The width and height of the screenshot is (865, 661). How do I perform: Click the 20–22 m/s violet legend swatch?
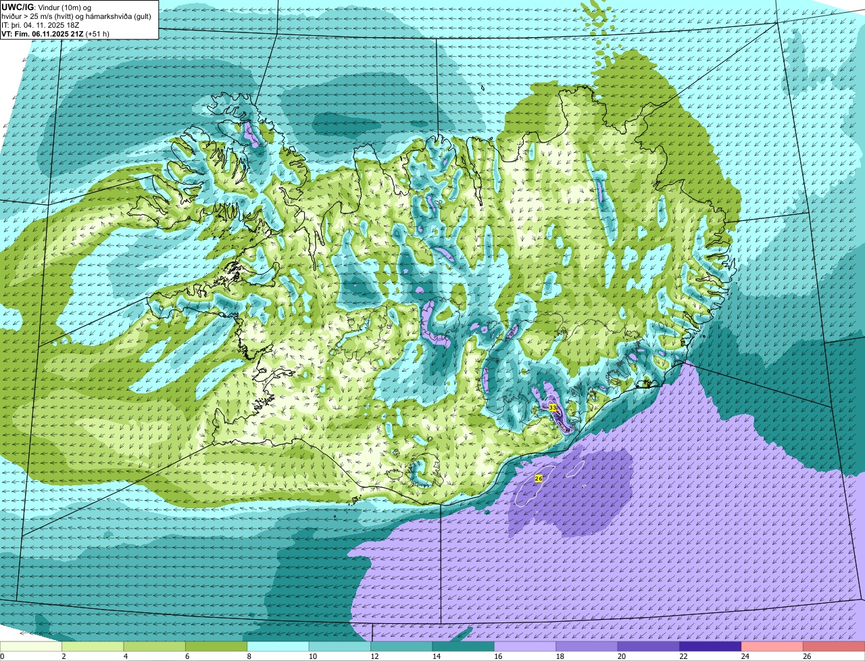649,647
